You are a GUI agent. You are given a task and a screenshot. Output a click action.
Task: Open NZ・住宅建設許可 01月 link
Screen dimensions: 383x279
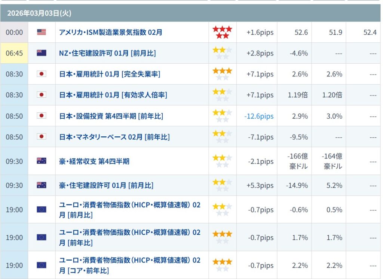[x=107, y=53]
